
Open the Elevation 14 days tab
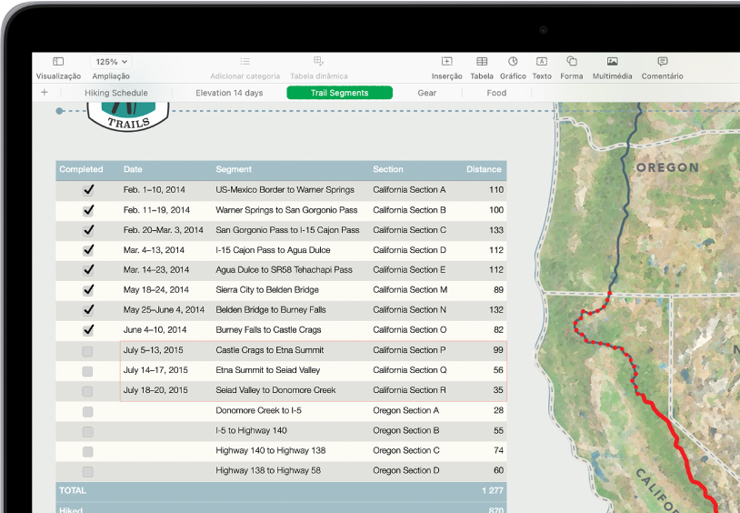click(x=229, y=93)
